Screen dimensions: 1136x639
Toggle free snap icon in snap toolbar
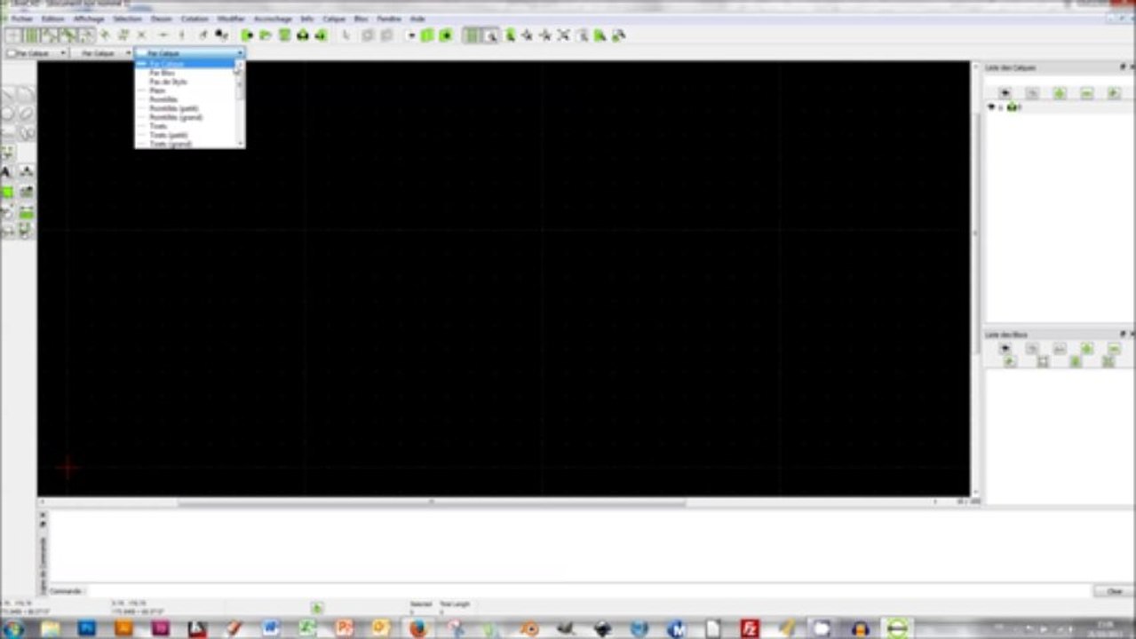(13, 35)
